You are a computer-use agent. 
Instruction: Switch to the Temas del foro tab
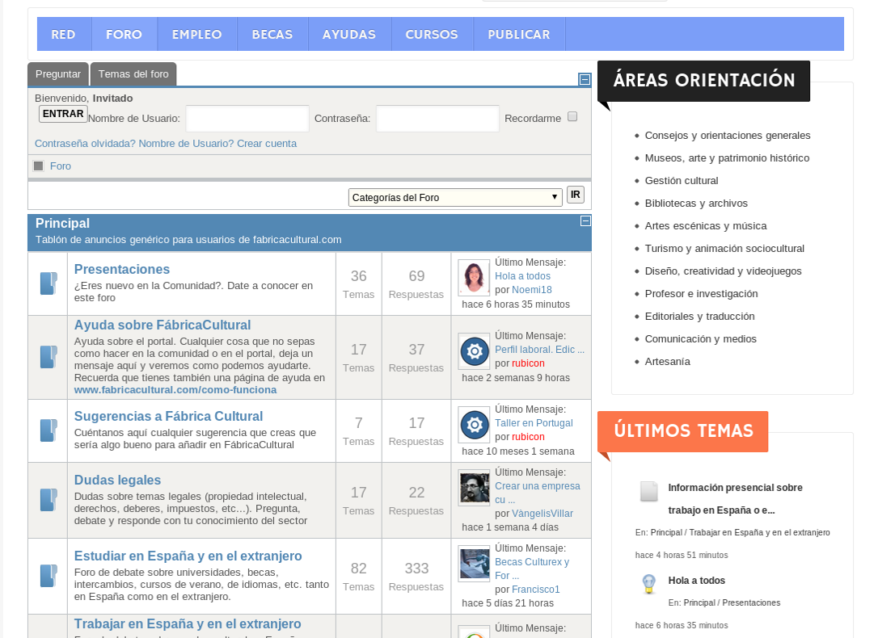pyautogui.click(x=133, y=74)
